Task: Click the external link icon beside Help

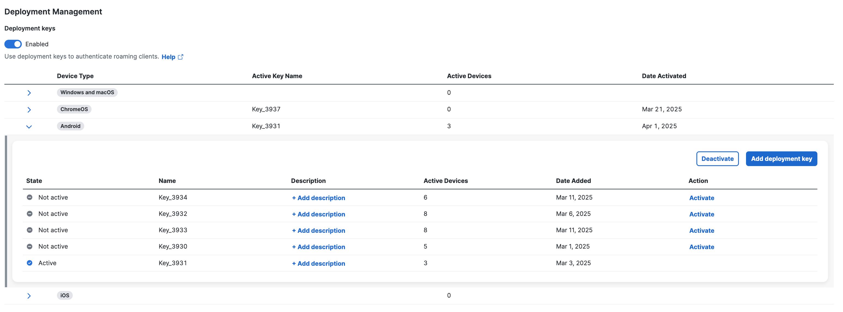Action: coord(181,57)
